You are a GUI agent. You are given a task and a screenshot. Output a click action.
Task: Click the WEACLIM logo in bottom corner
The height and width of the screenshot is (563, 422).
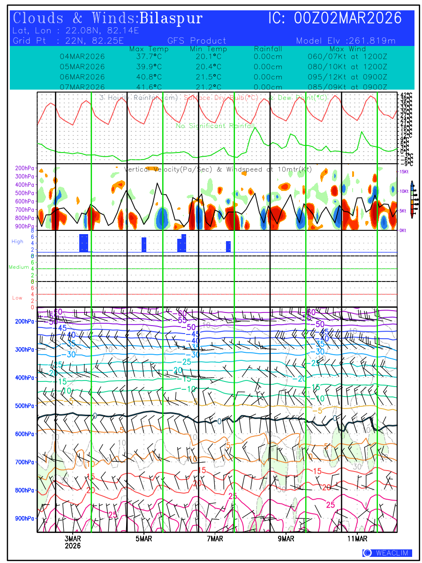tap(387, 553)
